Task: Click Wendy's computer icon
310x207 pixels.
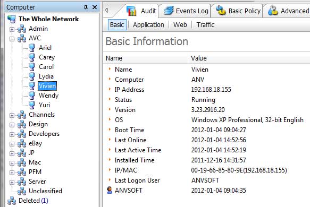Action: pos(32,96)
